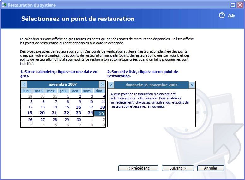Show next day's restore points list
245x180 pixels.
click(x=192, y=85)
